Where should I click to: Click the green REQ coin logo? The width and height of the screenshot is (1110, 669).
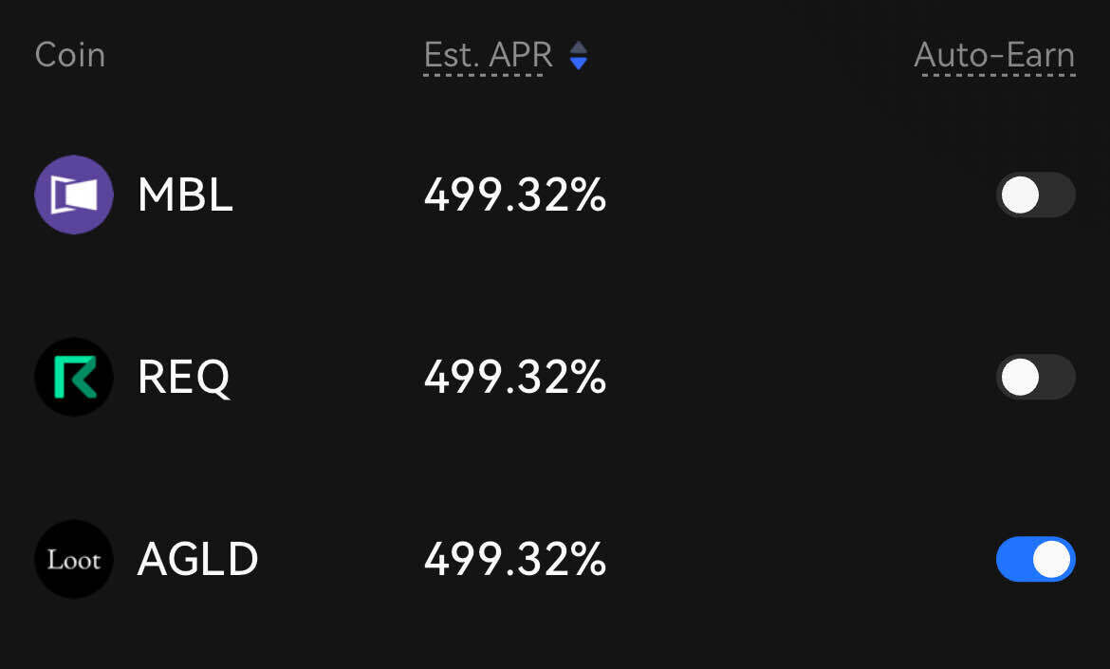point(74,377)
